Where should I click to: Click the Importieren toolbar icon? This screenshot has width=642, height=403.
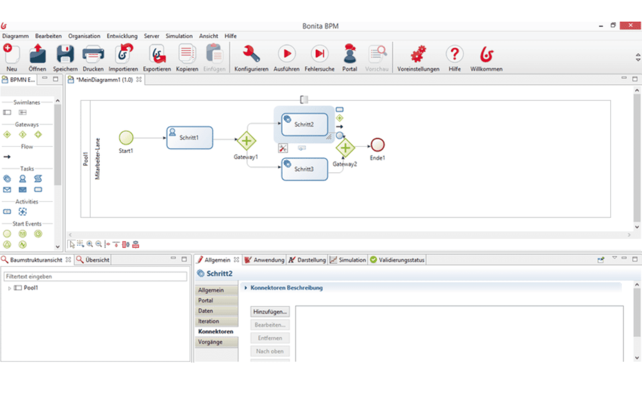123,54
